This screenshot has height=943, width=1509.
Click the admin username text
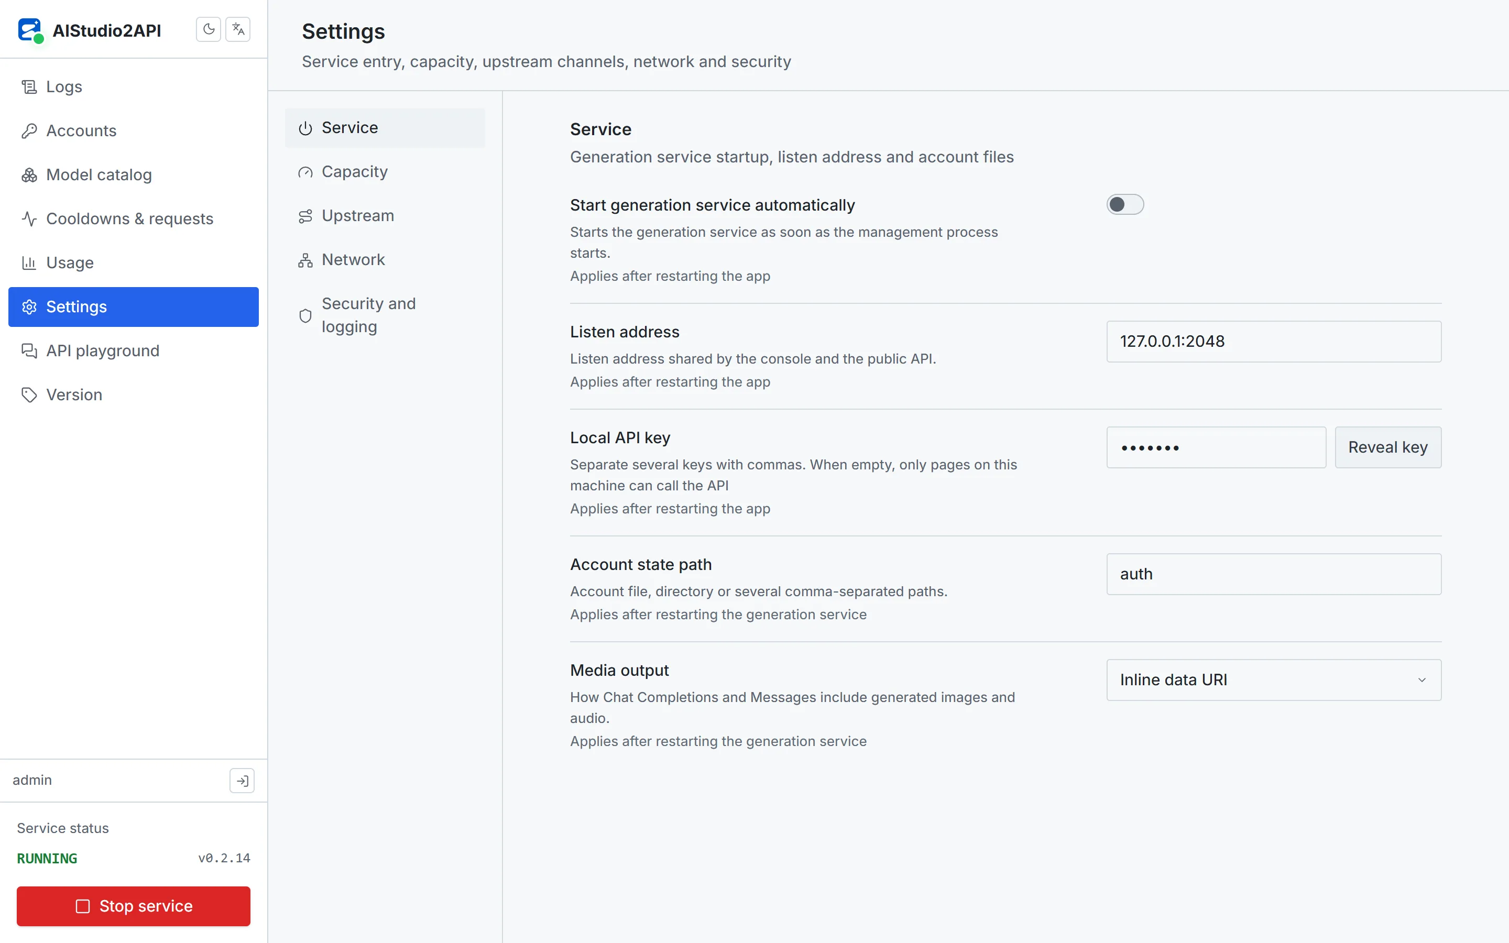[32, 780]
